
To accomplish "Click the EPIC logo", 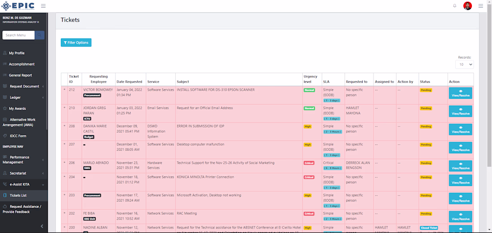I will tap(18, 6).
